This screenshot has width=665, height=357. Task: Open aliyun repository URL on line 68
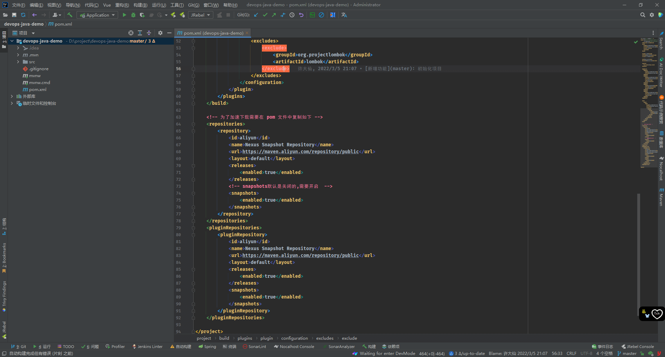coord(300,152)
